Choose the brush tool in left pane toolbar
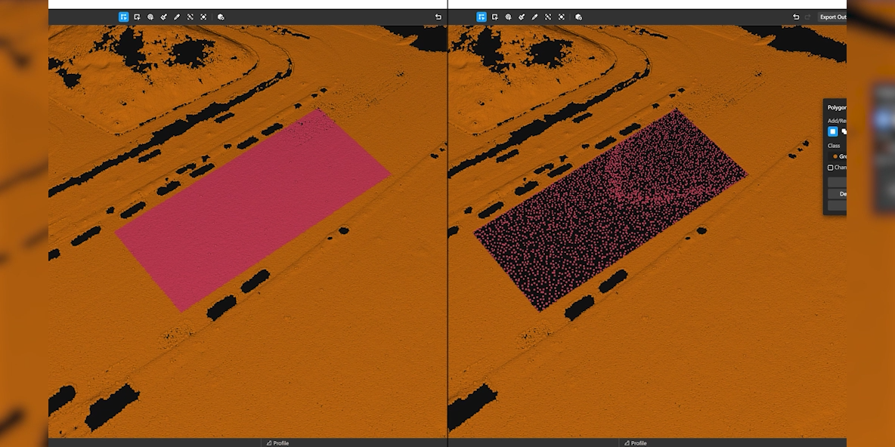The width and height of the screenshot is (895, 447). 163,17
